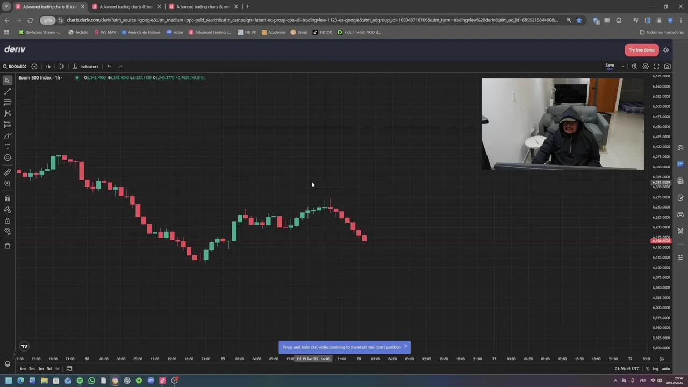Enter fullscreen mode

point(656,67)
